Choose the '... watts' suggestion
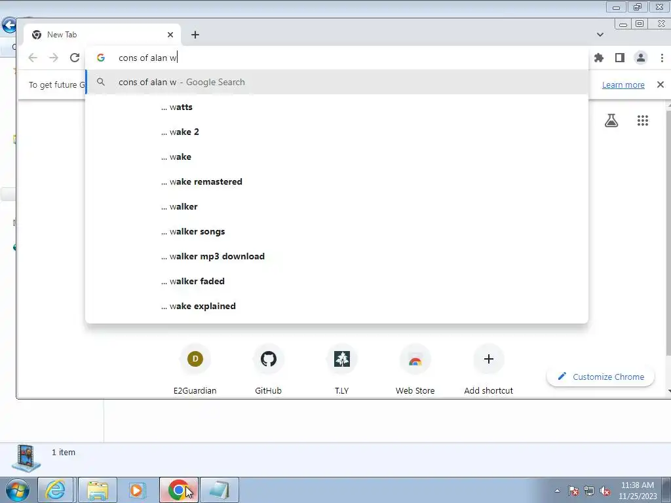671x503 pixels. (x=337, y=107)
